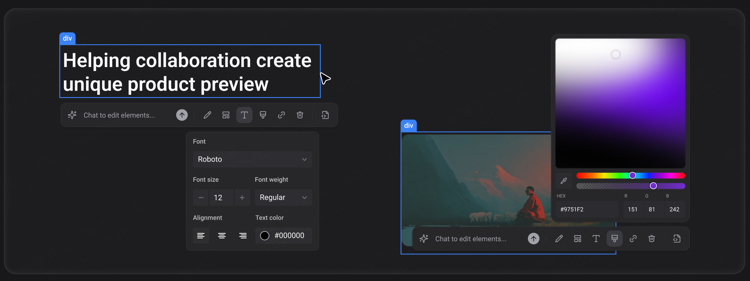The width and height of the screenshot is (750, 281).
Task: Open code file icon in upper toolbar
Action: 325,115
